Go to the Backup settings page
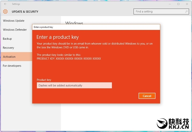 tap(7, 39)
